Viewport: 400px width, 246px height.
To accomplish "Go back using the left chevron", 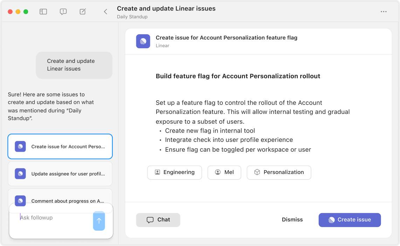I will coord(105,12).
